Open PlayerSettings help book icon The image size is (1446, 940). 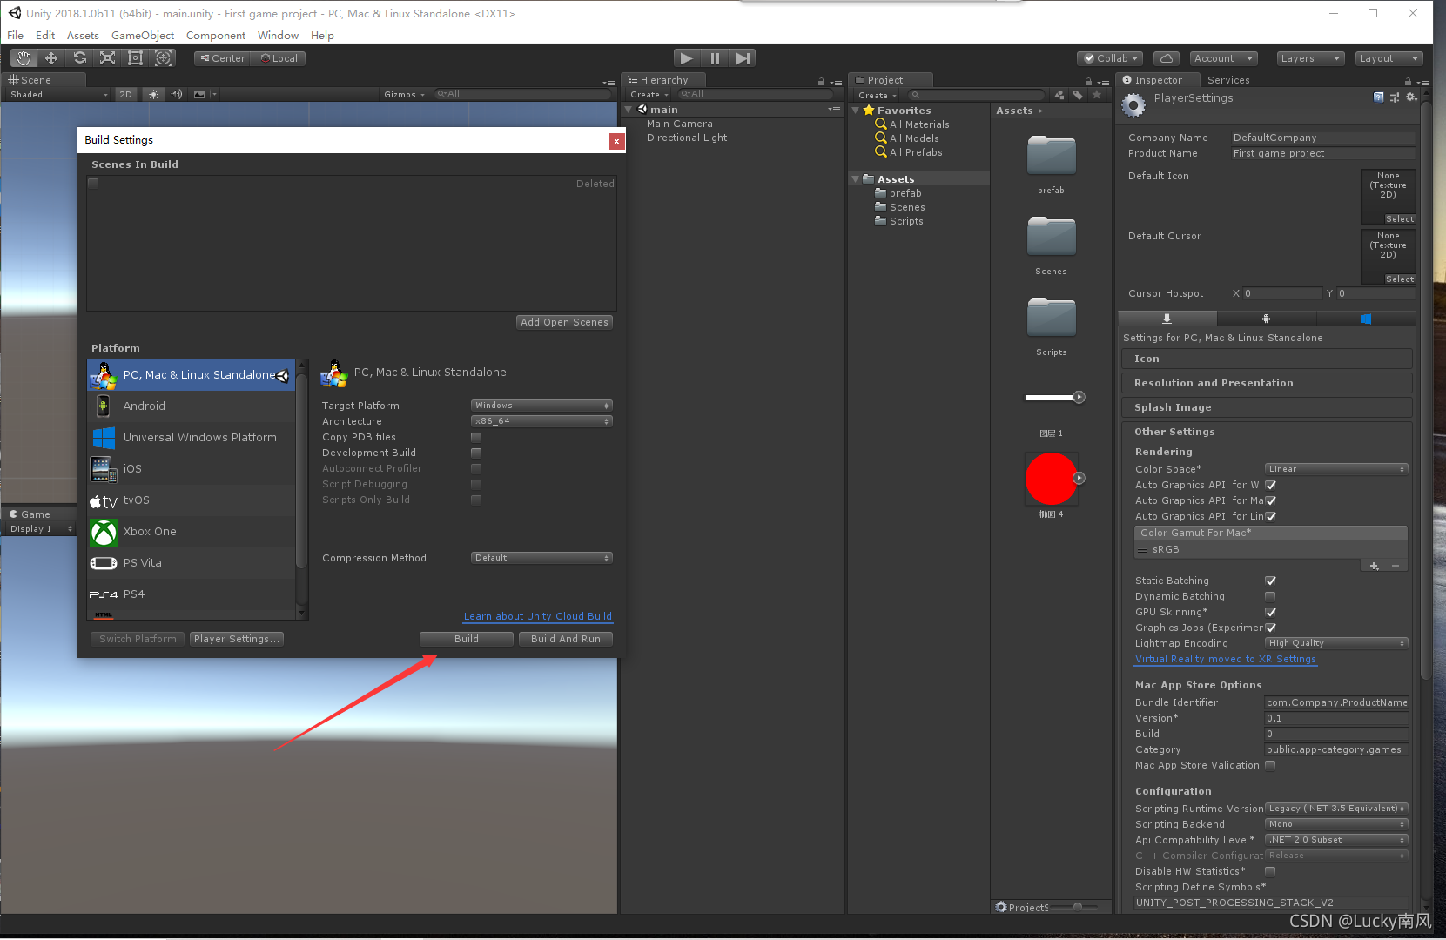click(x=1379, y=97)
